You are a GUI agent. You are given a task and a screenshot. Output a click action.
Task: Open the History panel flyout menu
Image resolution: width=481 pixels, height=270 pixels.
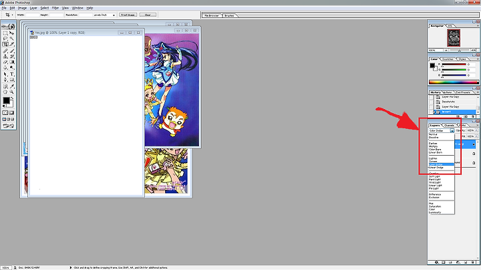pos(478,92)
